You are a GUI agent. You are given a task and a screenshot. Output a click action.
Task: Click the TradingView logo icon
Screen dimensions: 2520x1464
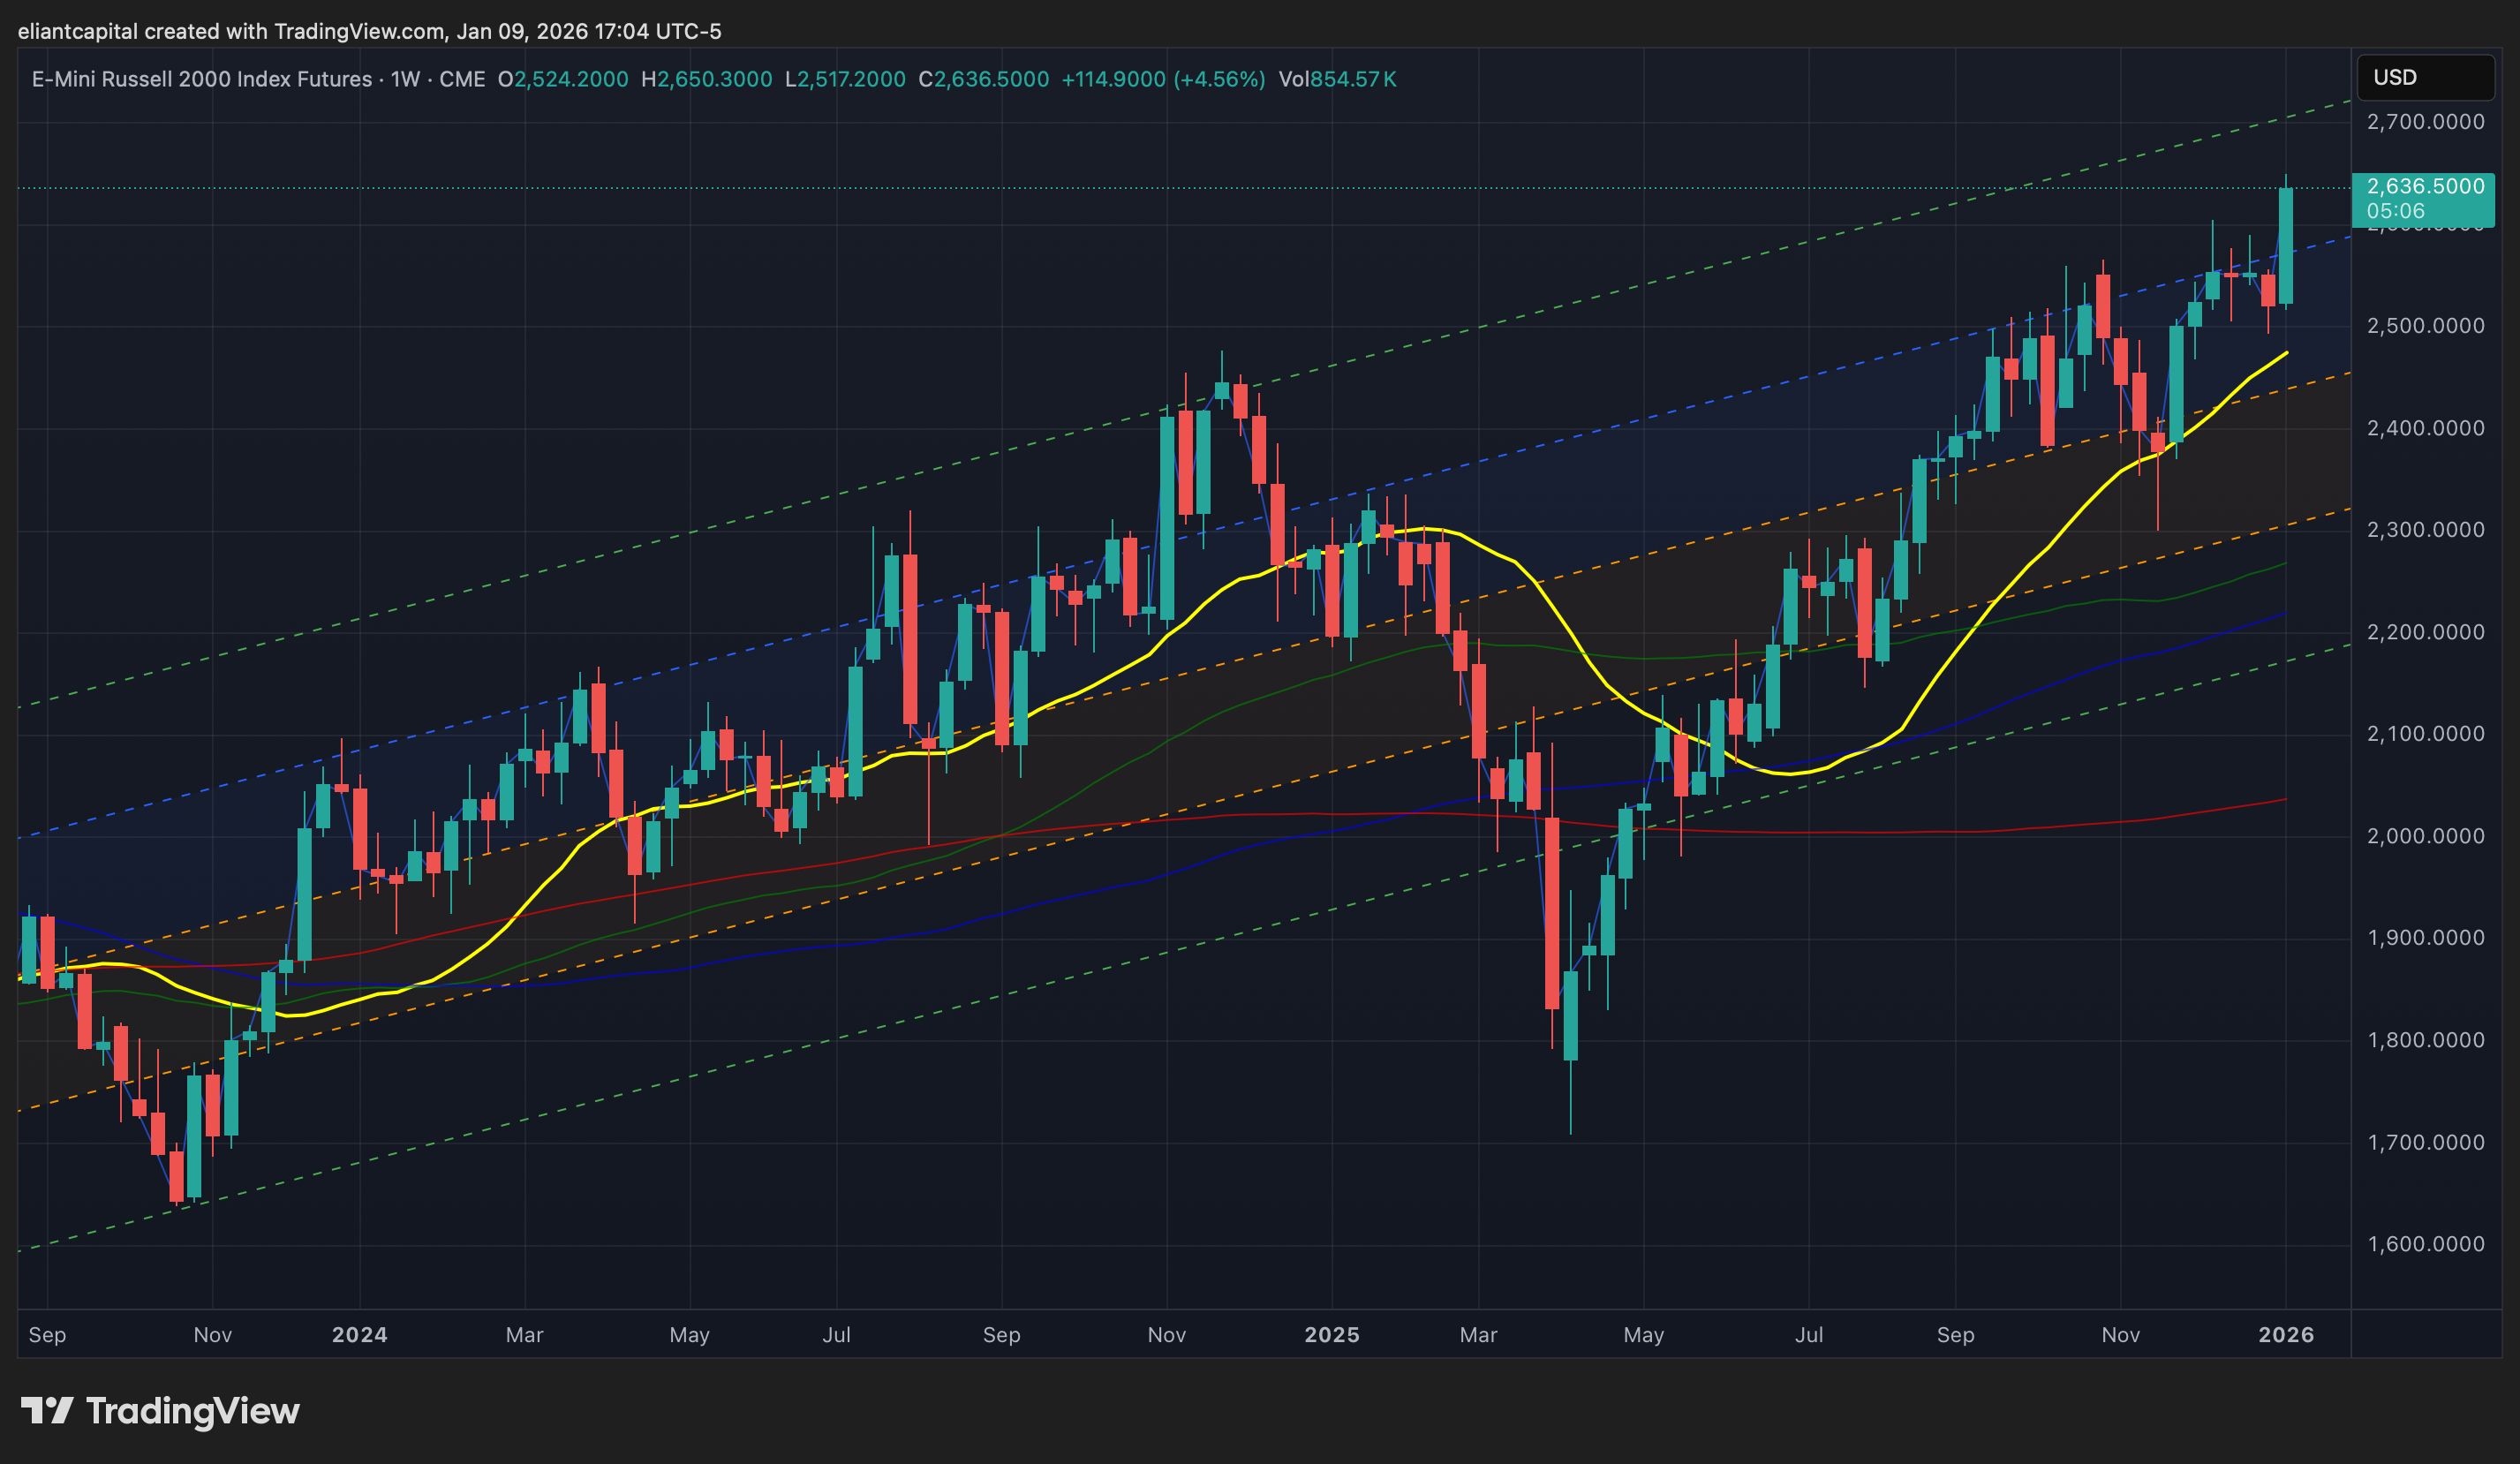pos(46,1411)
